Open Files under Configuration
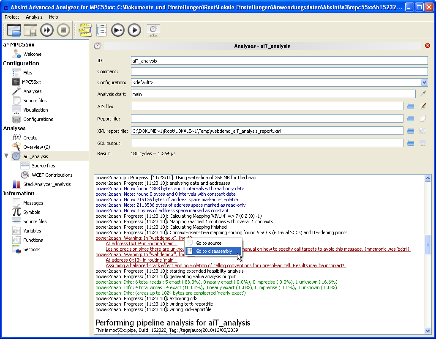Screen dimensions: 436x339 click(27, 73)
